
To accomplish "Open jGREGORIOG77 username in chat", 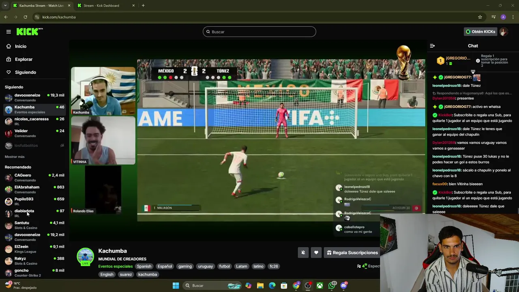I will click(457, 77).
